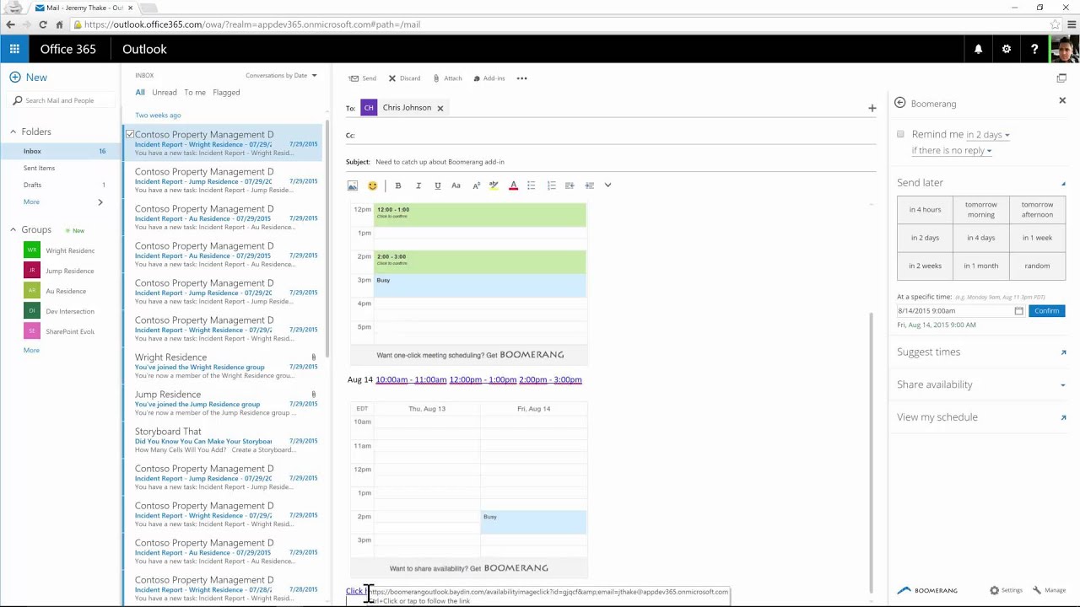Image resolution: width=1080 pixels, height=607 pixels.
Task: Toggle italic formatting
Action: (418, 185)
